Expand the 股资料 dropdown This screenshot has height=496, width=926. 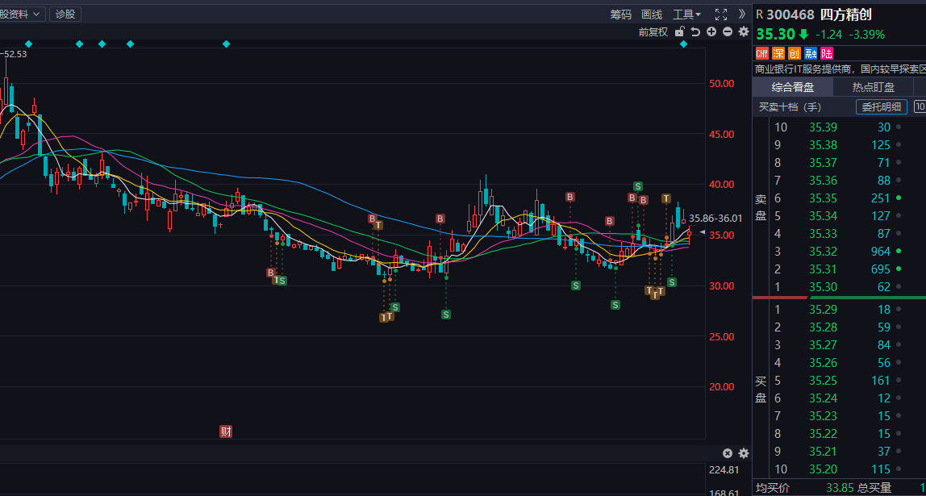tap(21, 15)
